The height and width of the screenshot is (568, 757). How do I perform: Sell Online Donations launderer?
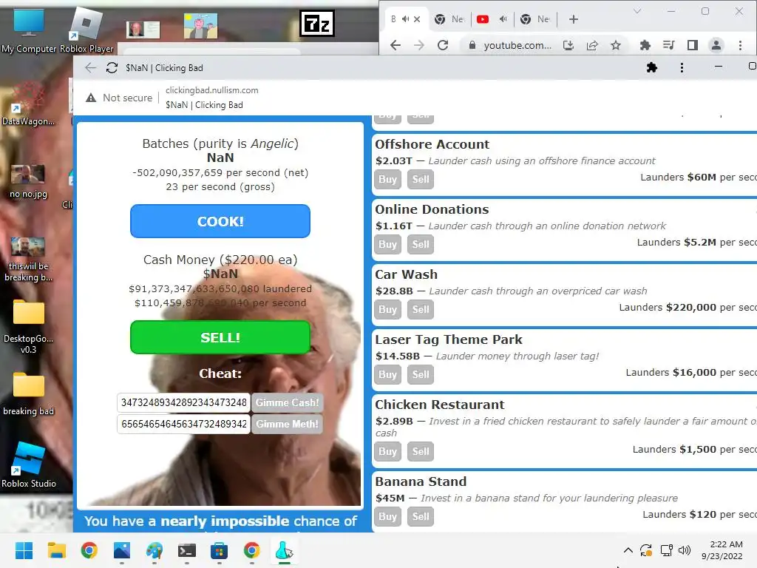421,244
